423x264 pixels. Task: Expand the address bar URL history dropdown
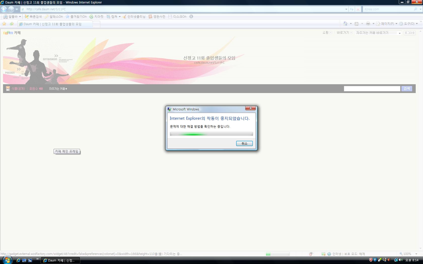pos(346,9)
